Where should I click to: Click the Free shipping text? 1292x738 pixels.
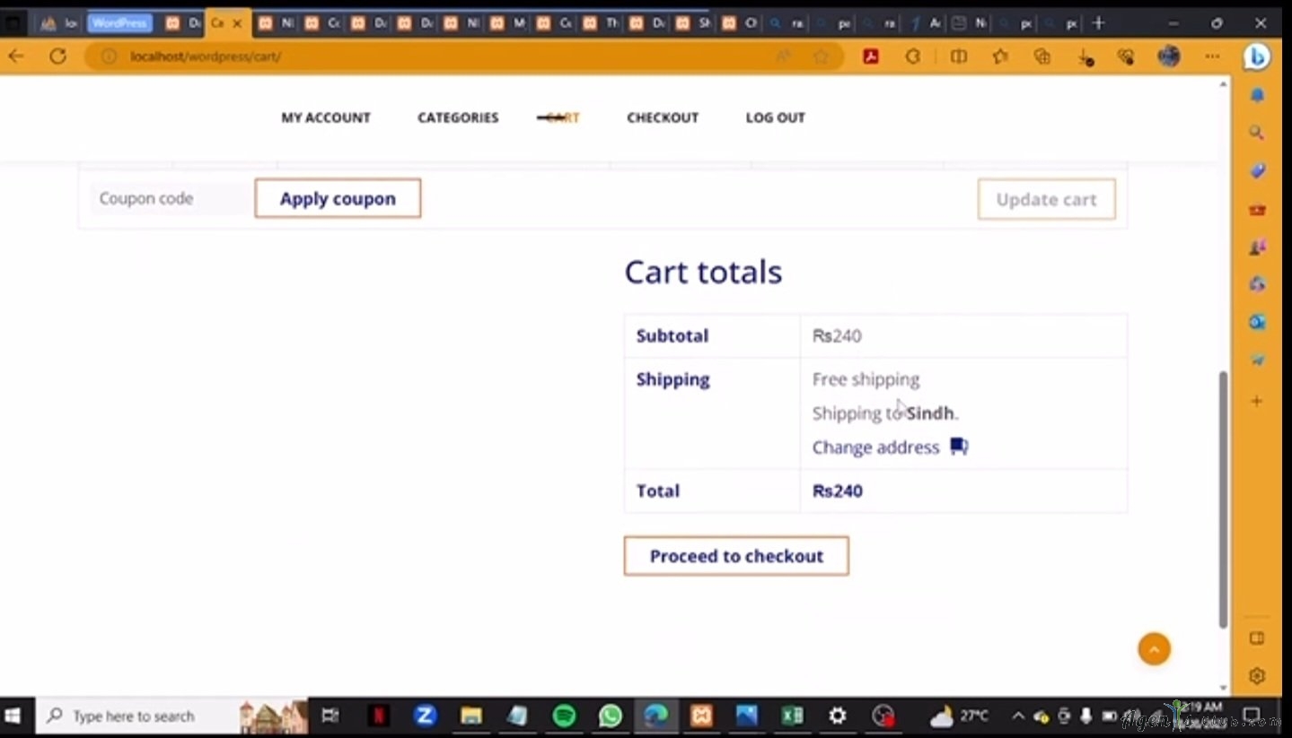(866, 379)
